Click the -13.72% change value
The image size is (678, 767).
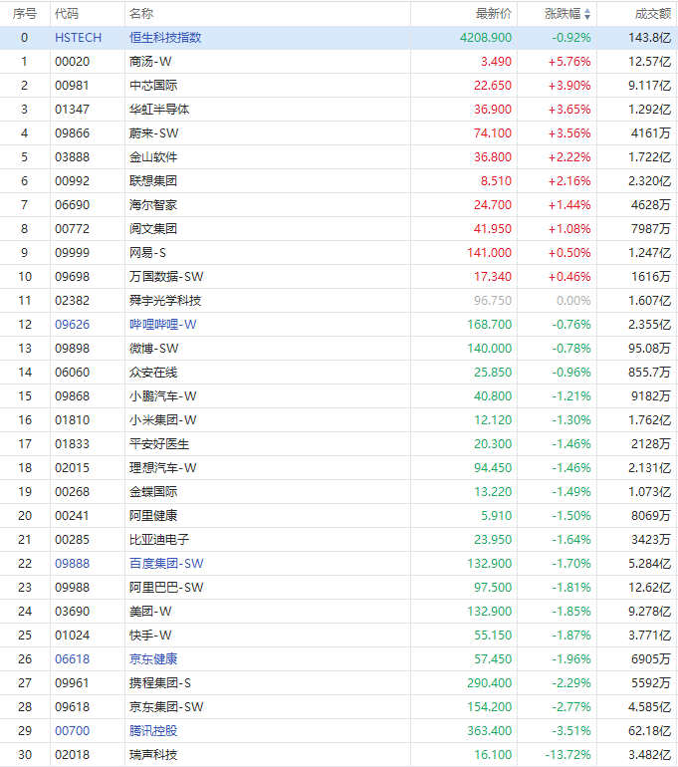tap(567, 755)
